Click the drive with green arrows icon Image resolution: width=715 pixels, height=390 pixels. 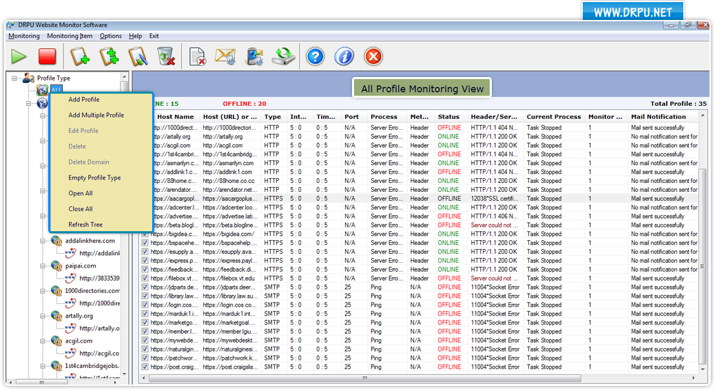283,56
